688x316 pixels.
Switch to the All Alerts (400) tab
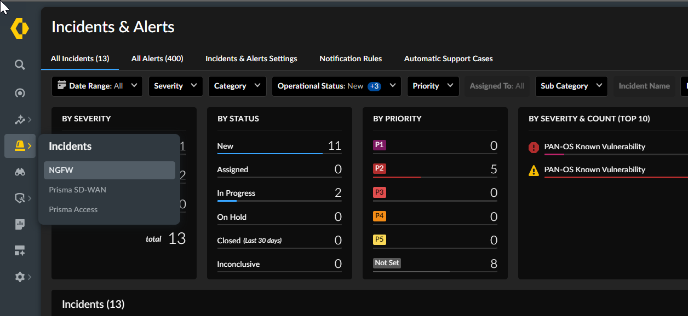pyautogui.click(x=157, y=58)
